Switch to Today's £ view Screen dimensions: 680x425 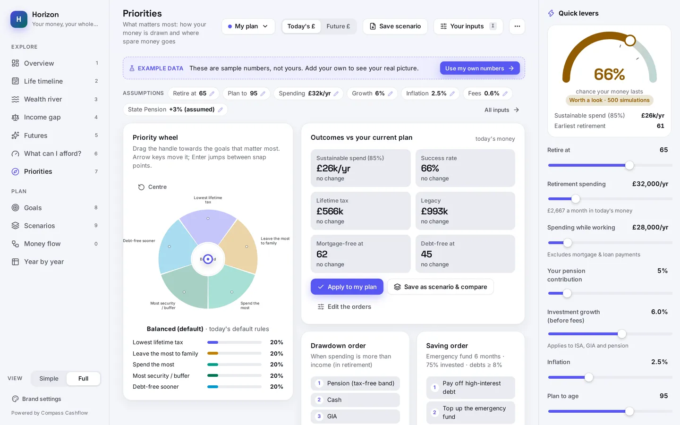[x=301, y=26]
